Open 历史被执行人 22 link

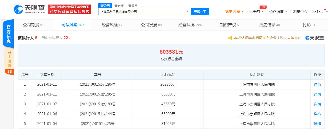click(56, 38)
